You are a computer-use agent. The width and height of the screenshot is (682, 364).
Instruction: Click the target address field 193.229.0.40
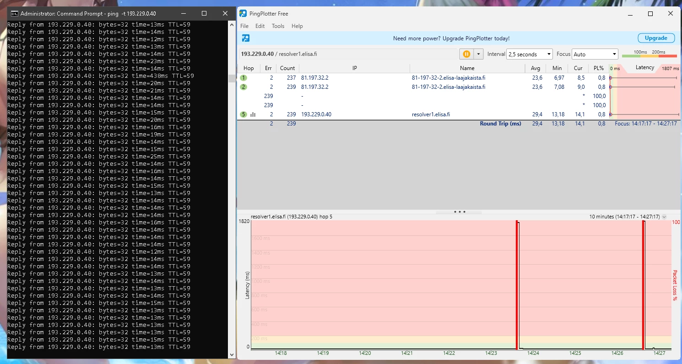pyautogui.click(x=348, y=54)
